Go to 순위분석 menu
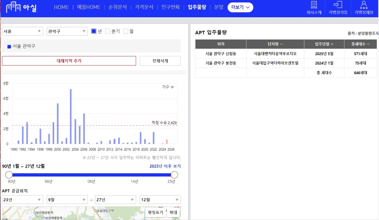379x220 pixels. pos(117,7)
